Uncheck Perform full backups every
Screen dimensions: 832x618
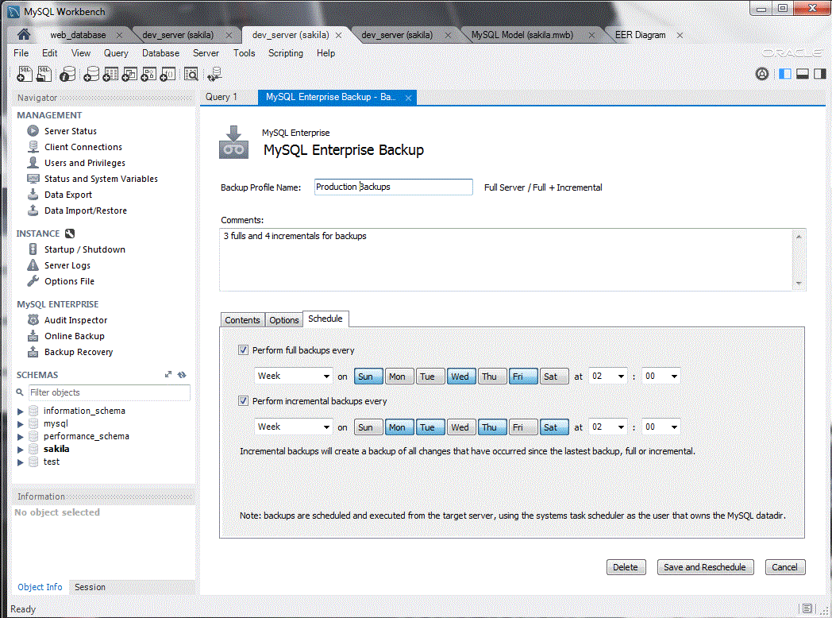pos(243,350)
